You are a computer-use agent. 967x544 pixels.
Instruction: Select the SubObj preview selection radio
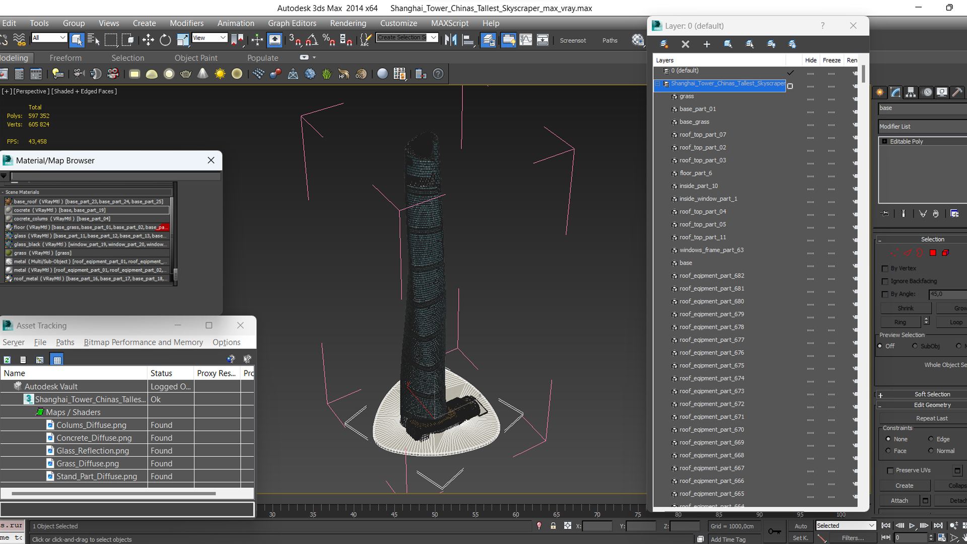click(x=915, y=346)
